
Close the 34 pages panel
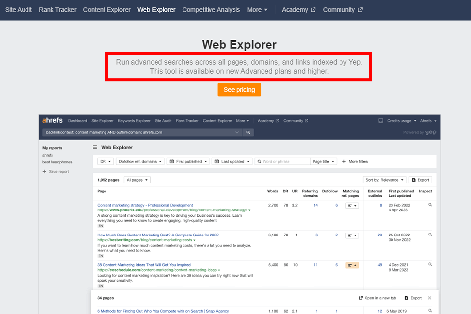click(430, 298)
